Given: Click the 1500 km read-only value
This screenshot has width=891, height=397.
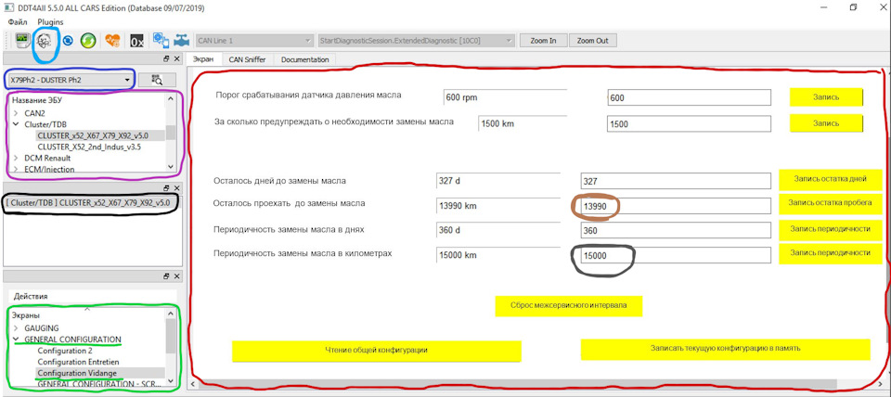Looking at the screenshot, I should click(523, 123).
